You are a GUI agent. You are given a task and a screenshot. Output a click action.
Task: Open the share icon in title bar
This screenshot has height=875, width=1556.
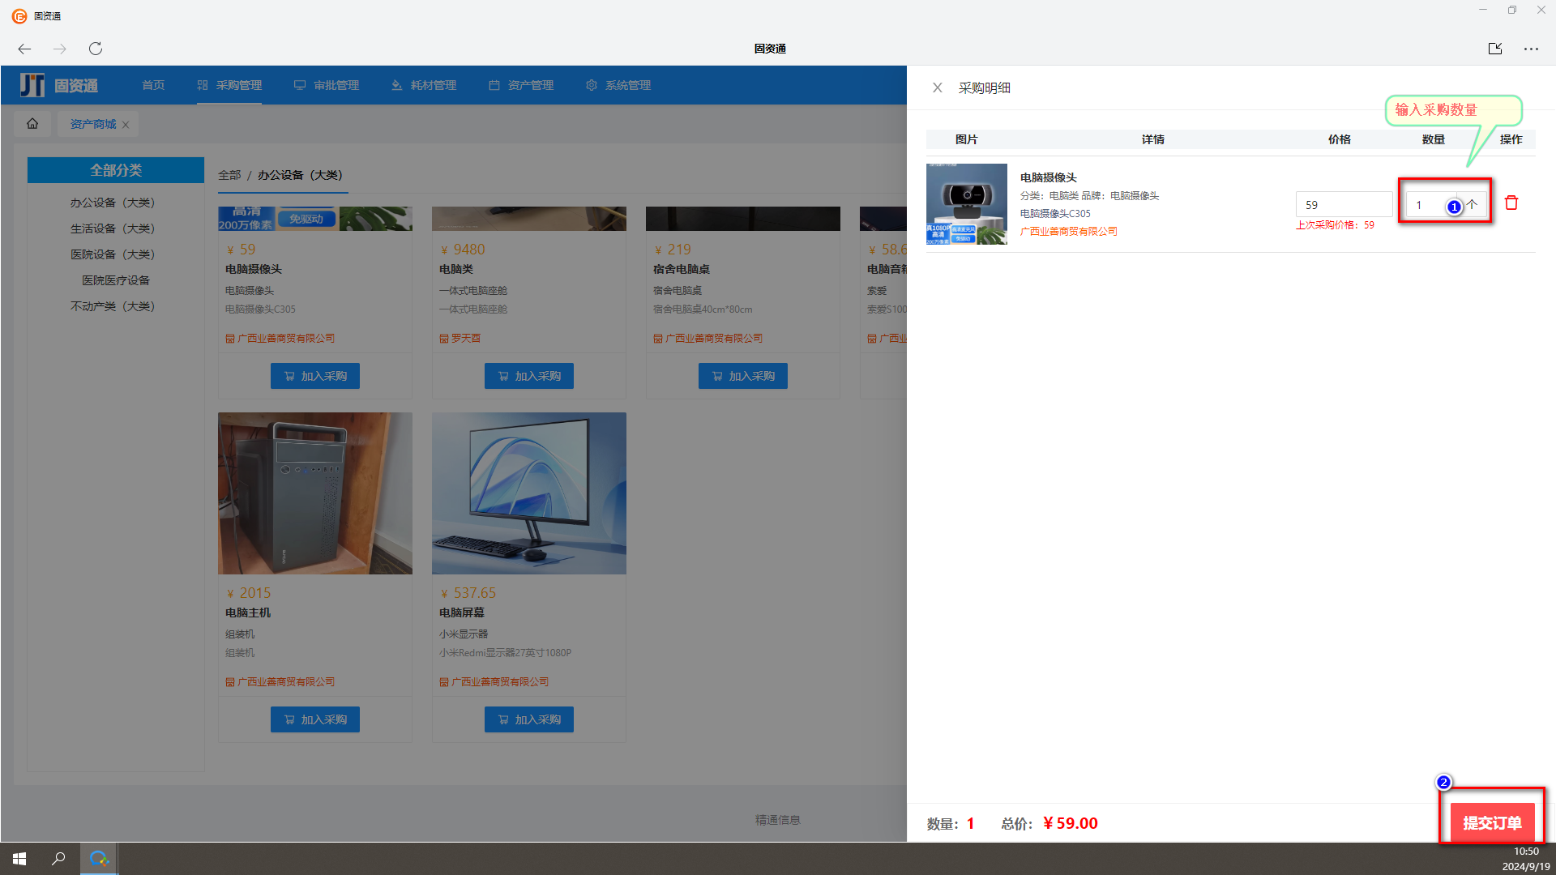tap(1495, 49)
